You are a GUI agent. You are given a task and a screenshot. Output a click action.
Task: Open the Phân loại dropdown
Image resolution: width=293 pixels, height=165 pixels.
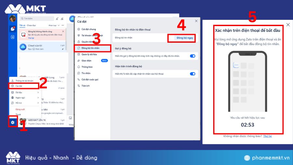pyautogui.click(x=54, y=25)
